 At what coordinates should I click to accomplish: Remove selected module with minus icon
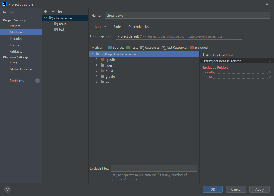(x=53, y=12)
